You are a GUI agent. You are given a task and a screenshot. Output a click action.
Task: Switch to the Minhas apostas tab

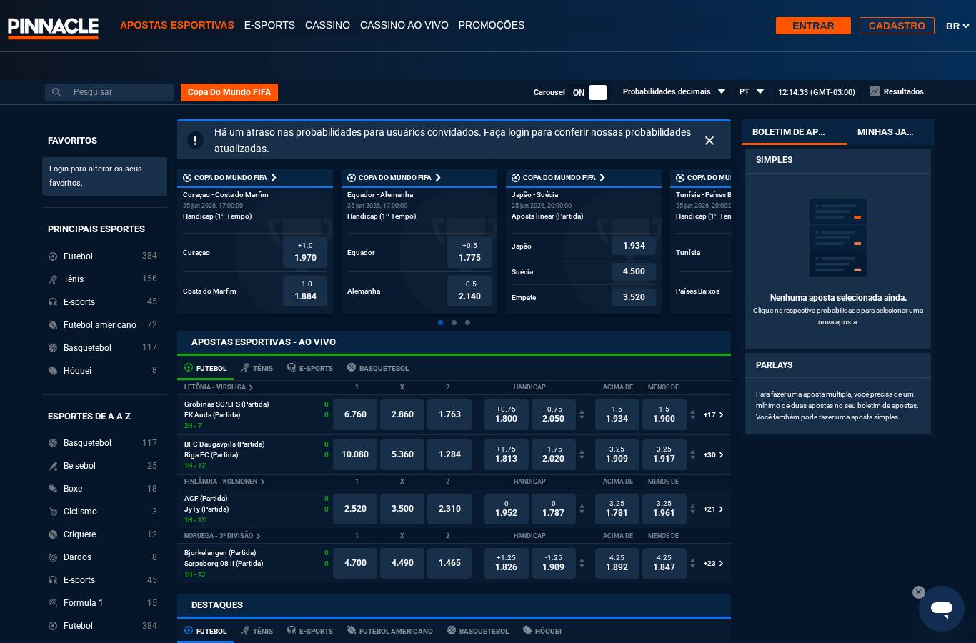pyautogui.click(x=885, y=132)
